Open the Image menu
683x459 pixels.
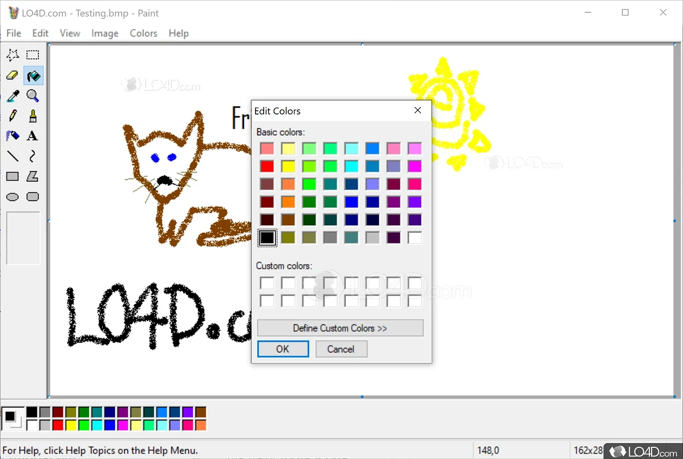[x=105, y=33]
